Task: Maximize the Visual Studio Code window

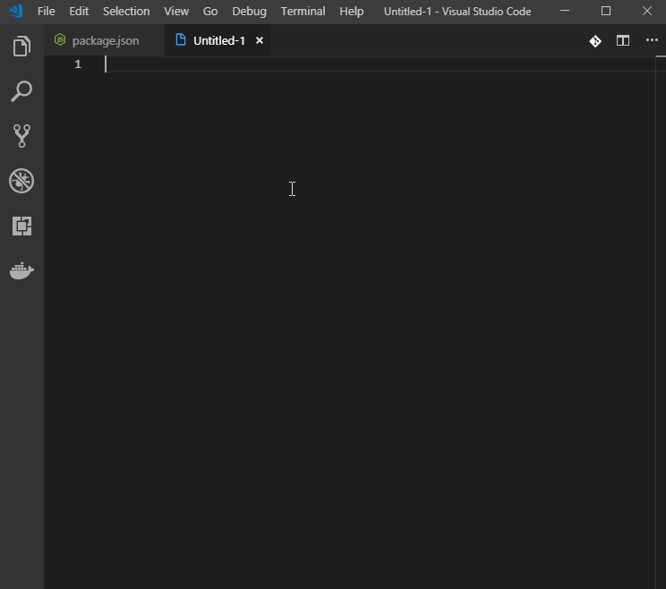Action: [x=606, y=11]
